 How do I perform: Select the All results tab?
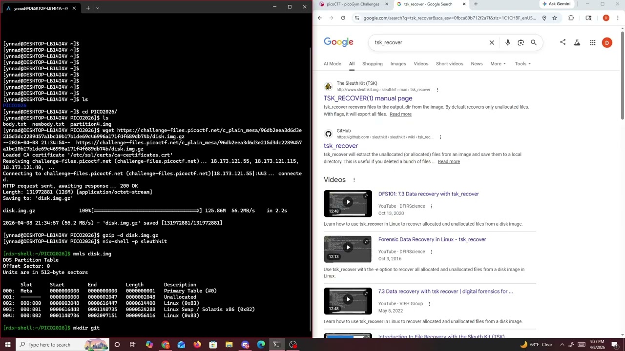coord(352,64)
